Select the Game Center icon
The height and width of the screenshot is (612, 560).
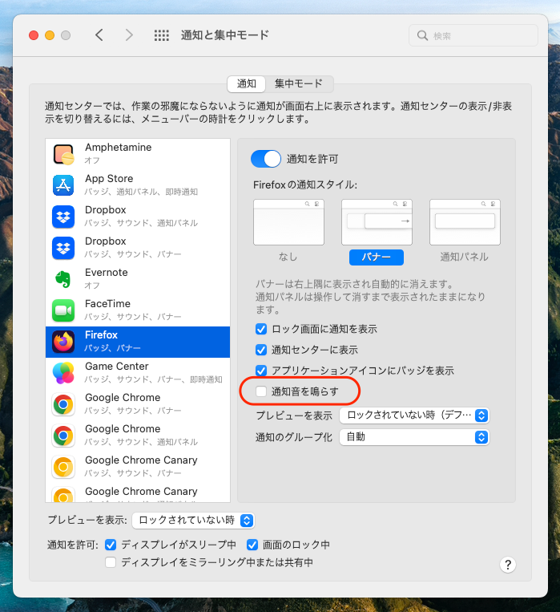click(63, 372)
